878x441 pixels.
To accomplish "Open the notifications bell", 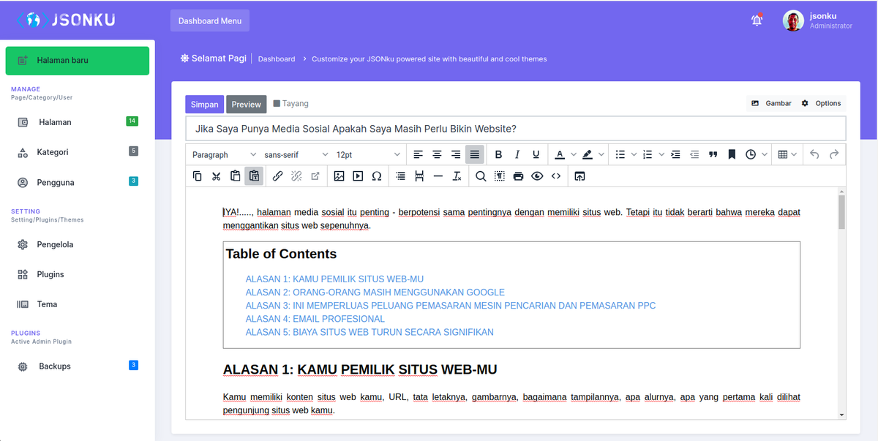I will tap(757, 20).
